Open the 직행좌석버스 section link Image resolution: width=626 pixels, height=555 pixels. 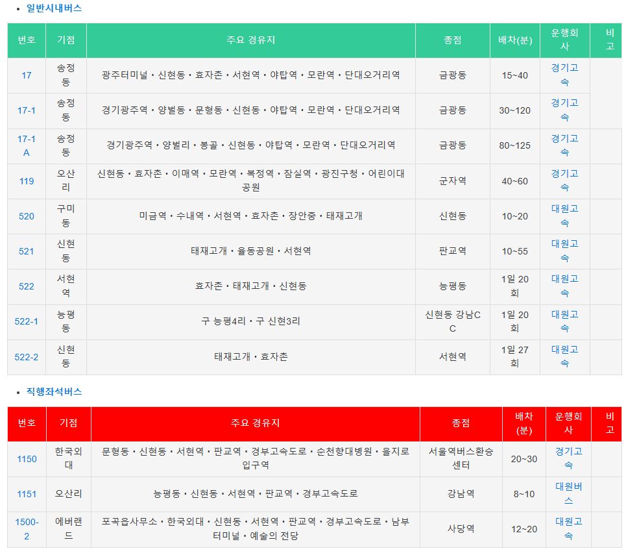click(54, 391)
